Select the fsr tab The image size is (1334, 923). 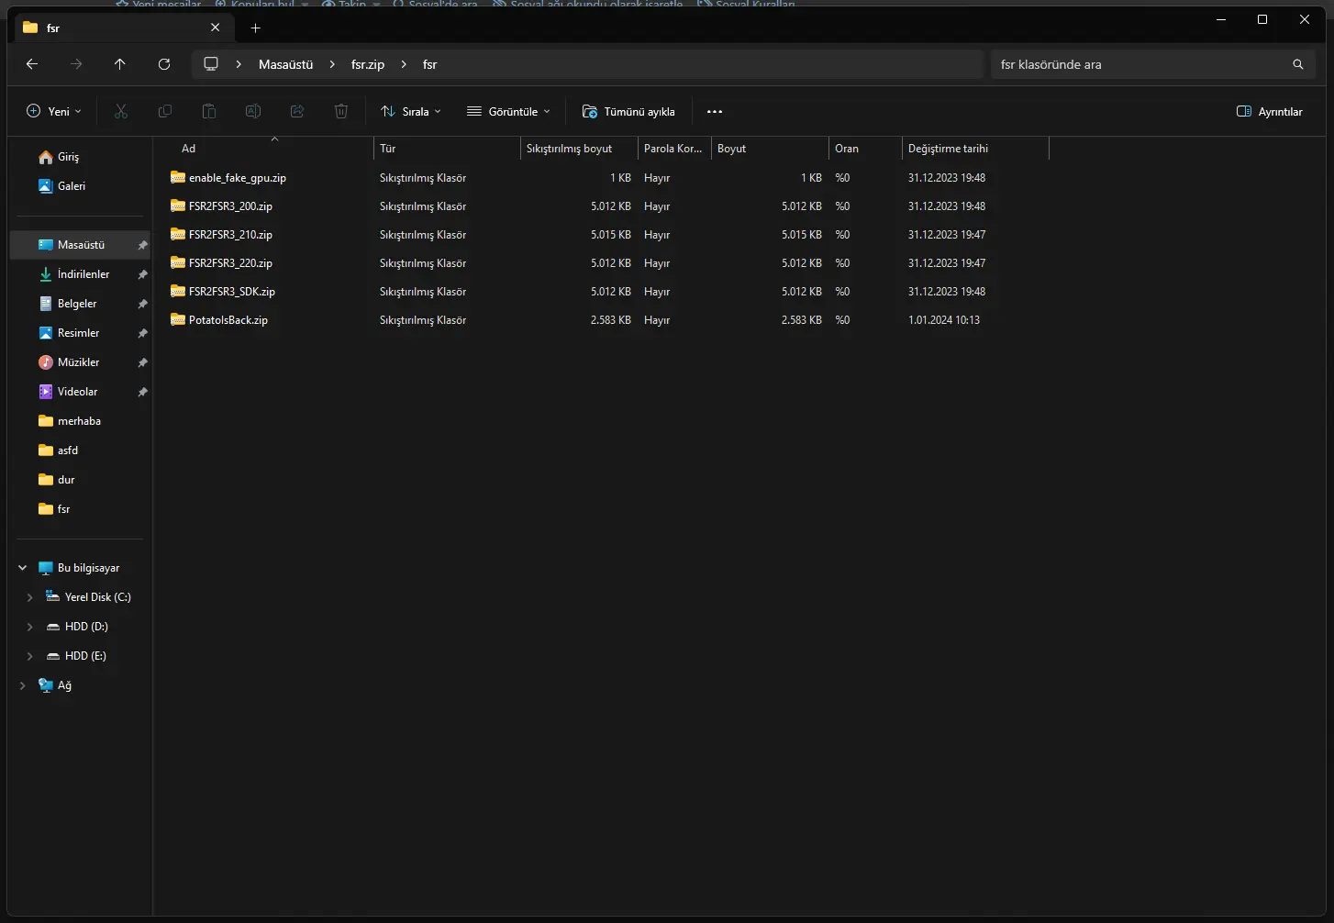click(124, 28)
